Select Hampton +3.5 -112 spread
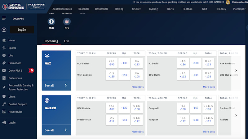This screenshot has width=248, height=139. pyautogui.click(x=183, y=120)
